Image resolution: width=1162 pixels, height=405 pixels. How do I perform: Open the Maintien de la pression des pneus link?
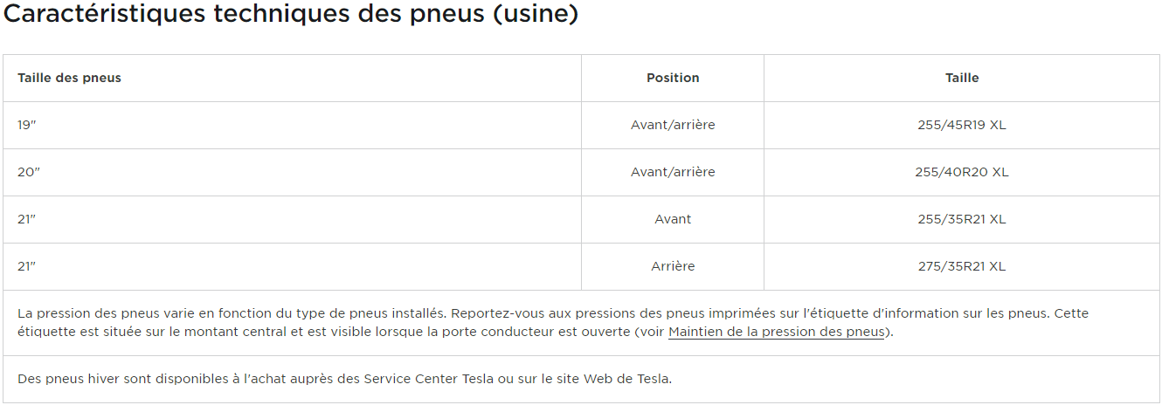point(776,333)
